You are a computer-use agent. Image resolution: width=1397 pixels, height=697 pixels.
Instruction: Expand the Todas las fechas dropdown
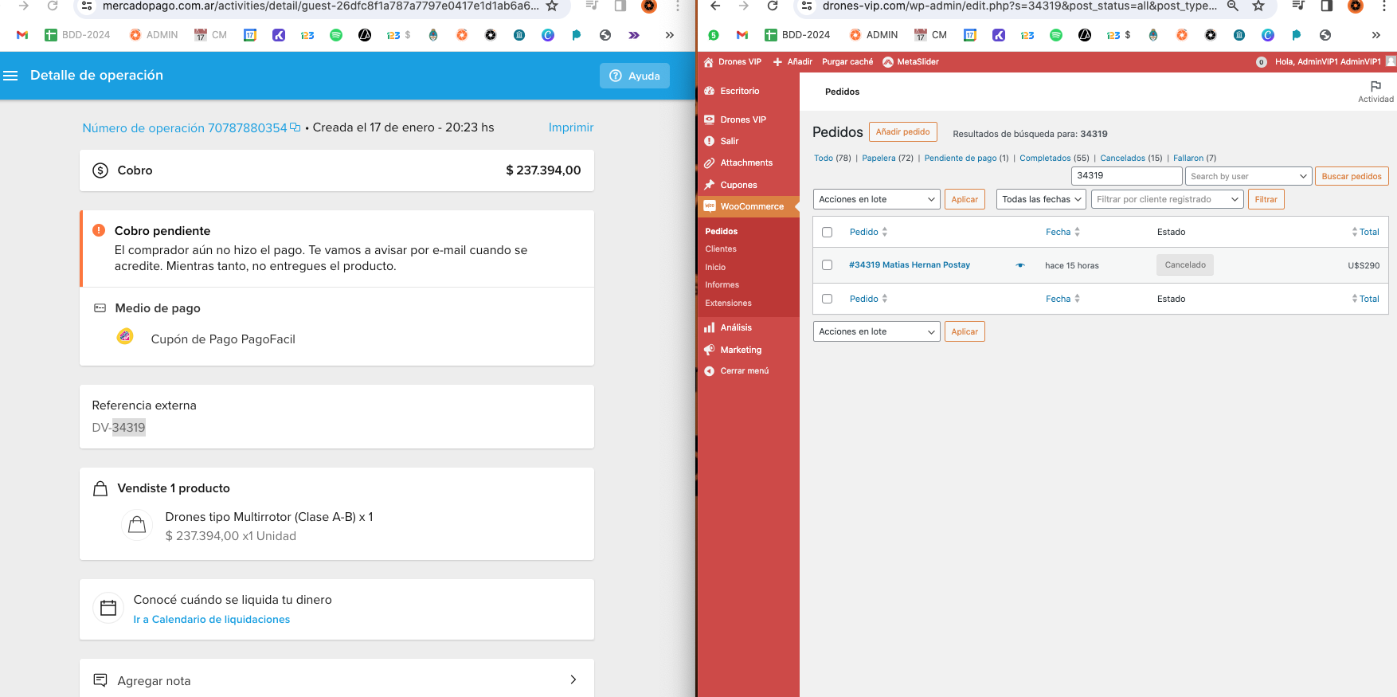pos(1041,199)
